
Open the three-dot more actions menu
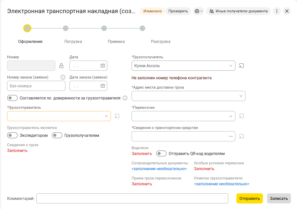click(277, 11)
